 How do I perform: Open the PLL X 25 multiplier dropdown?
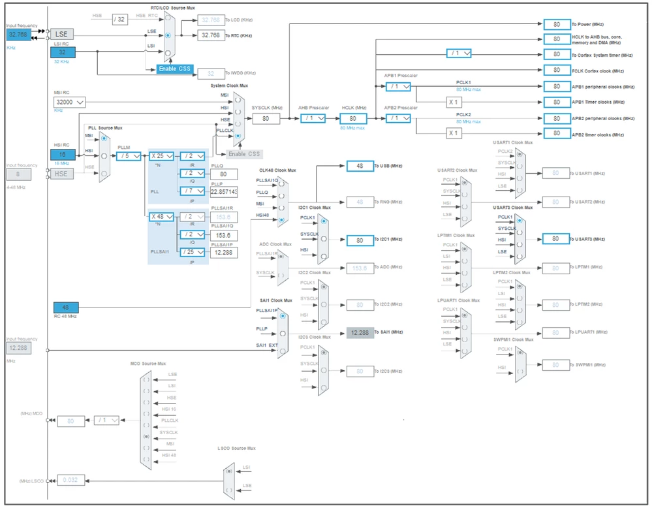click(161, 156)
